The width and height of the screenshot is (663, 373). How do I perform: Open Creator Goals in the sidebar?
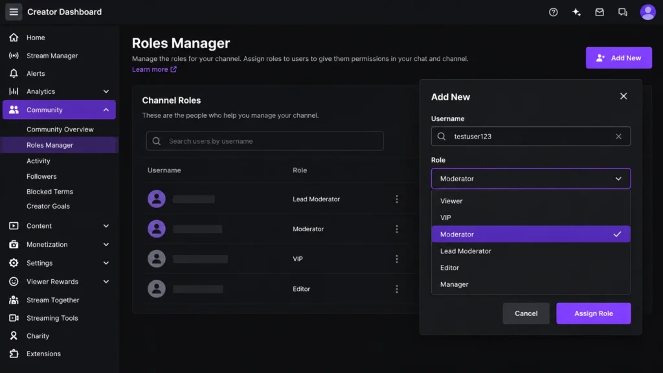(x=48, y=207)
